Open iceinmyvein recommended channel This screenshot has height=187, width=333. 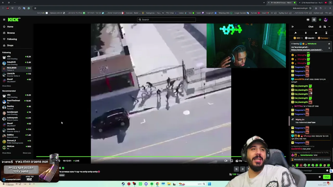[x=17, y=119]
